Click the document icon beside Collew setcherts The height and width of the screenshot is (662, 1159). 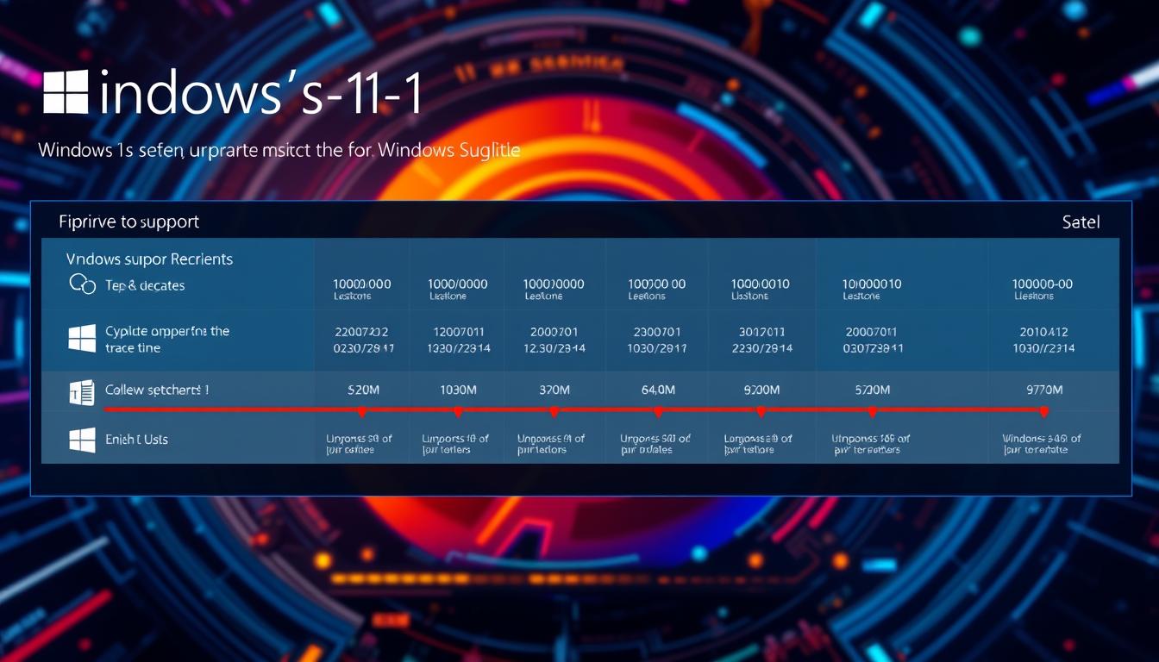coord(81,393)
